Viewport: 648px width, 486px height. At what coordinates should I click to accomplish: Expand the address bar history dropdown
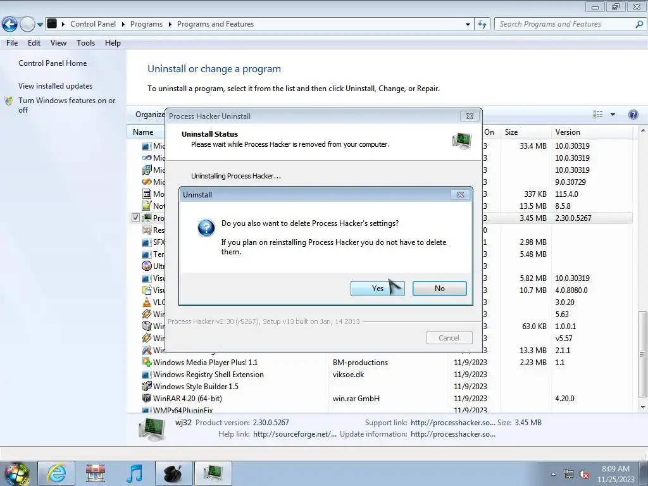coord(468,25)
